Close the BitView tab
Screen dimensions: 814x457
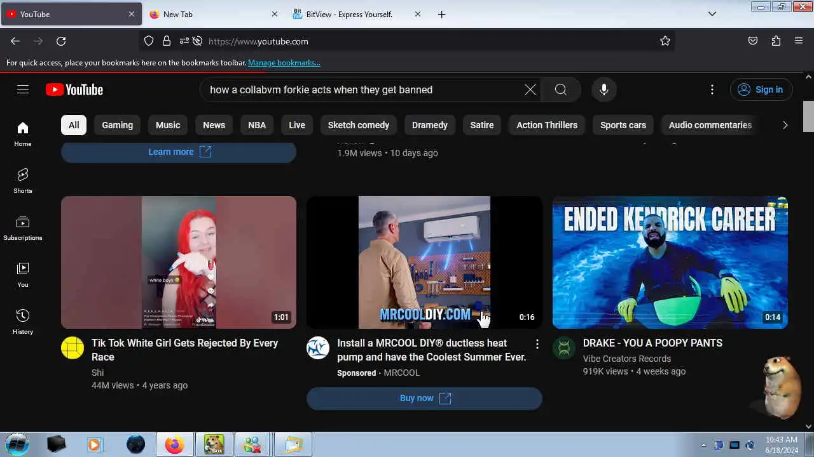point(418,14)
